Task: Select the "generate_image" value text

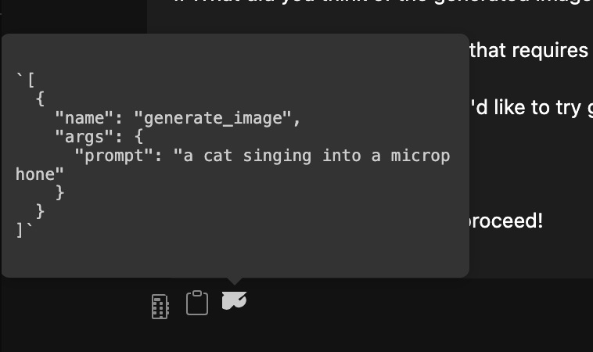Action: tap(217, 119)
